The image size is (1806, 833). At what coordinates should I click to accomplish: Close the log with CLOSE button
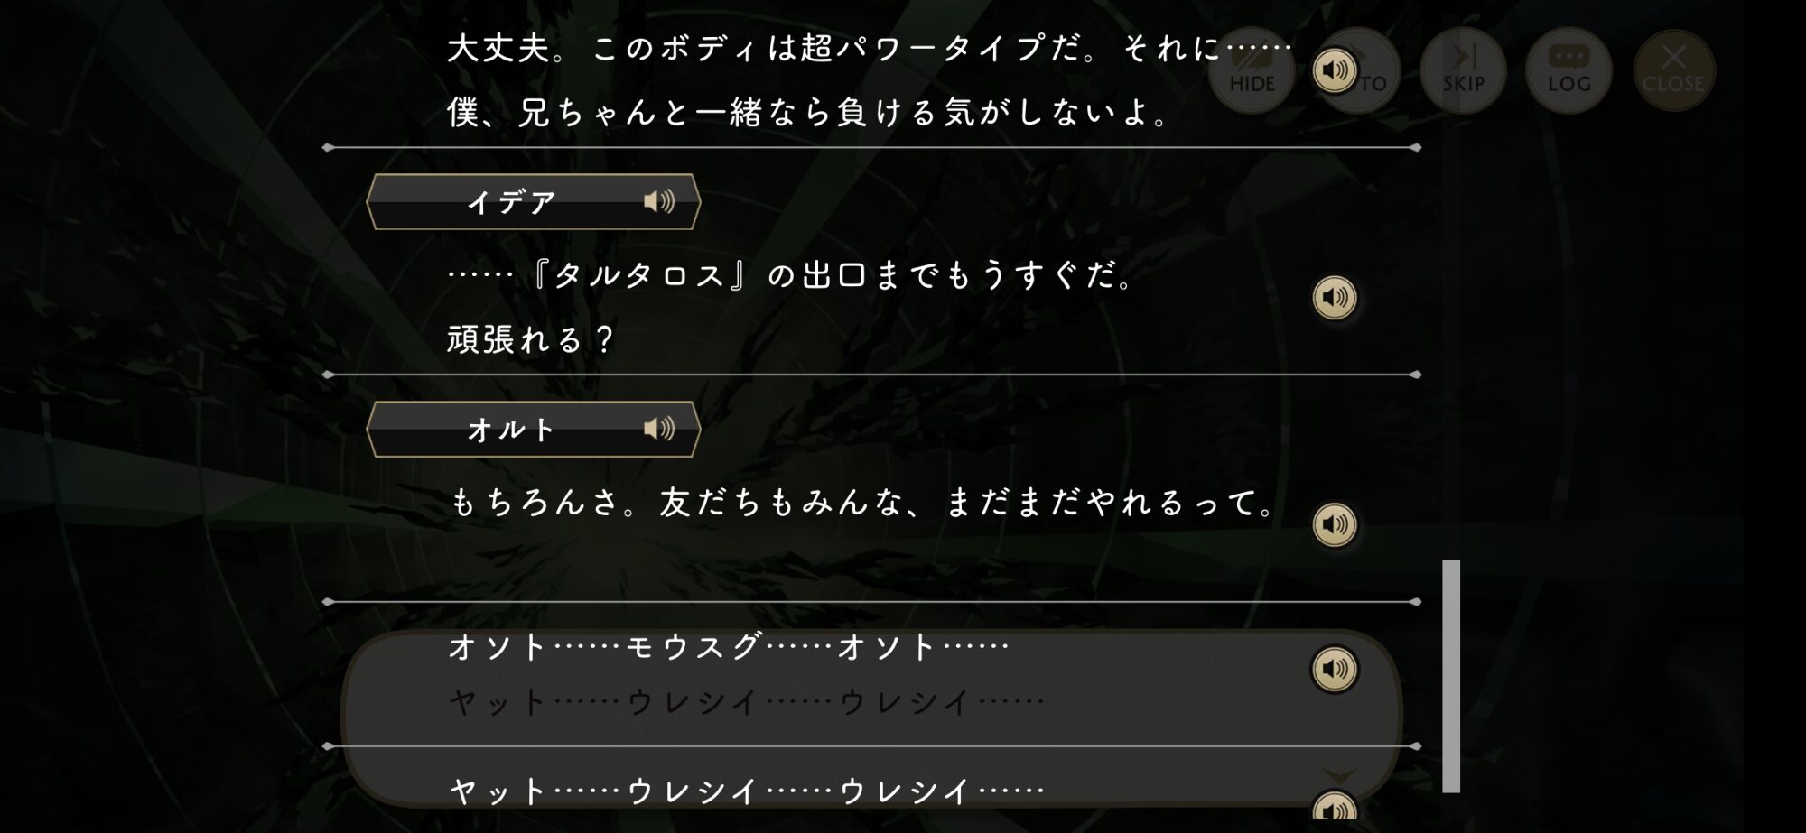click(1673, 69)
